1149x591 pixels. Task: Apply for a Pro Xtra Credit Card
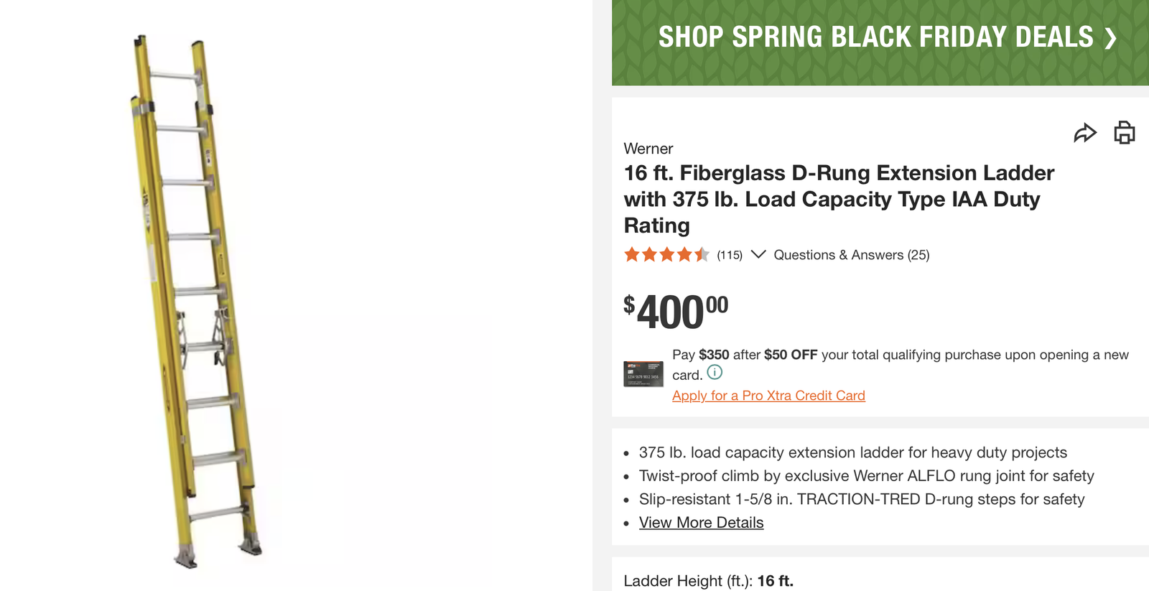coord(768,396)
